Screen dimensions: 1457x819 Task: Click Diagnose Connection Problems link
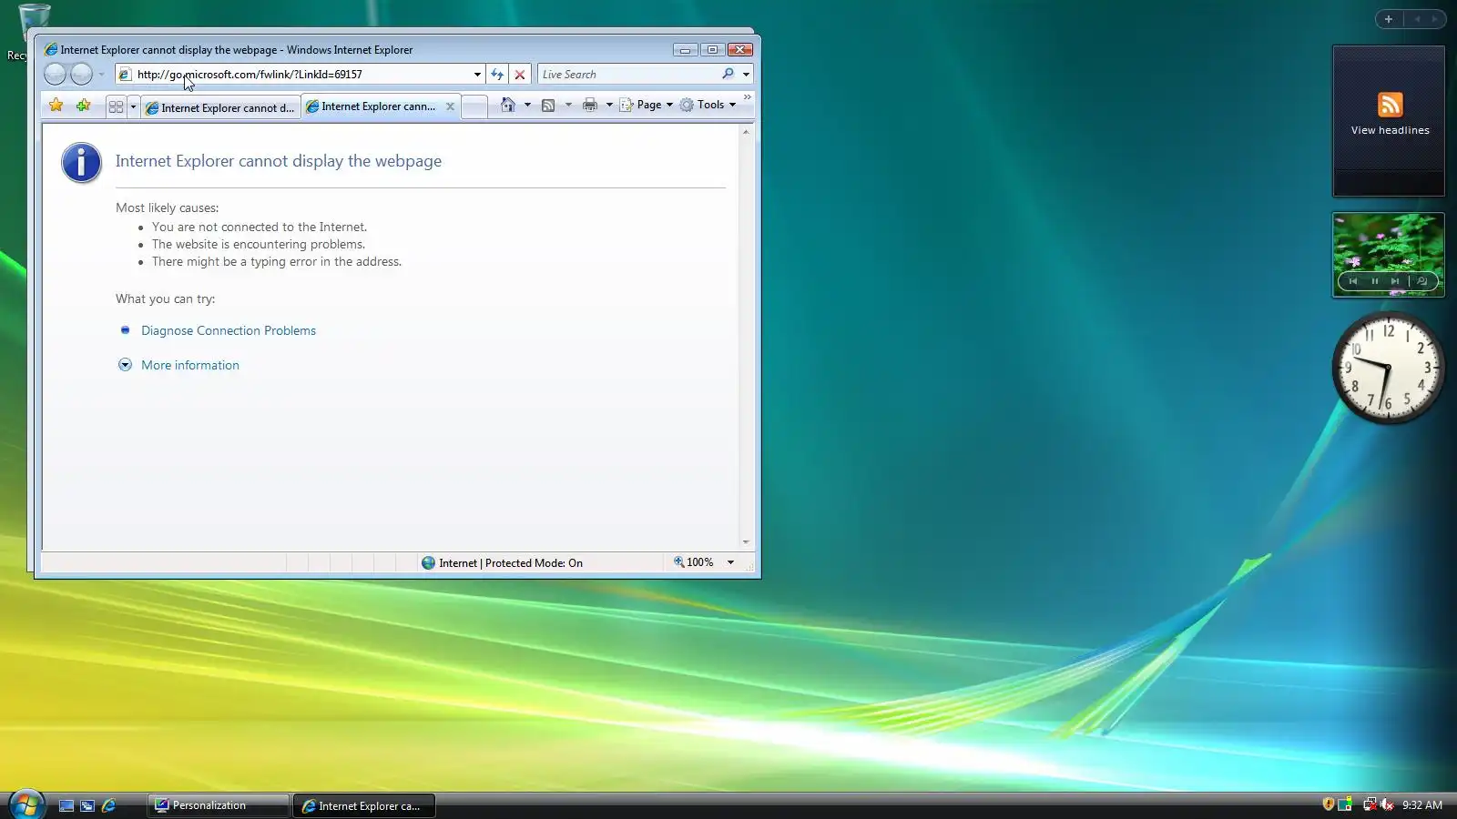[229, 331]
